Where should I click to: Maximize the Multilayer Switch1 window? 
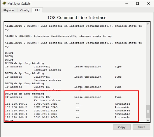137,4
